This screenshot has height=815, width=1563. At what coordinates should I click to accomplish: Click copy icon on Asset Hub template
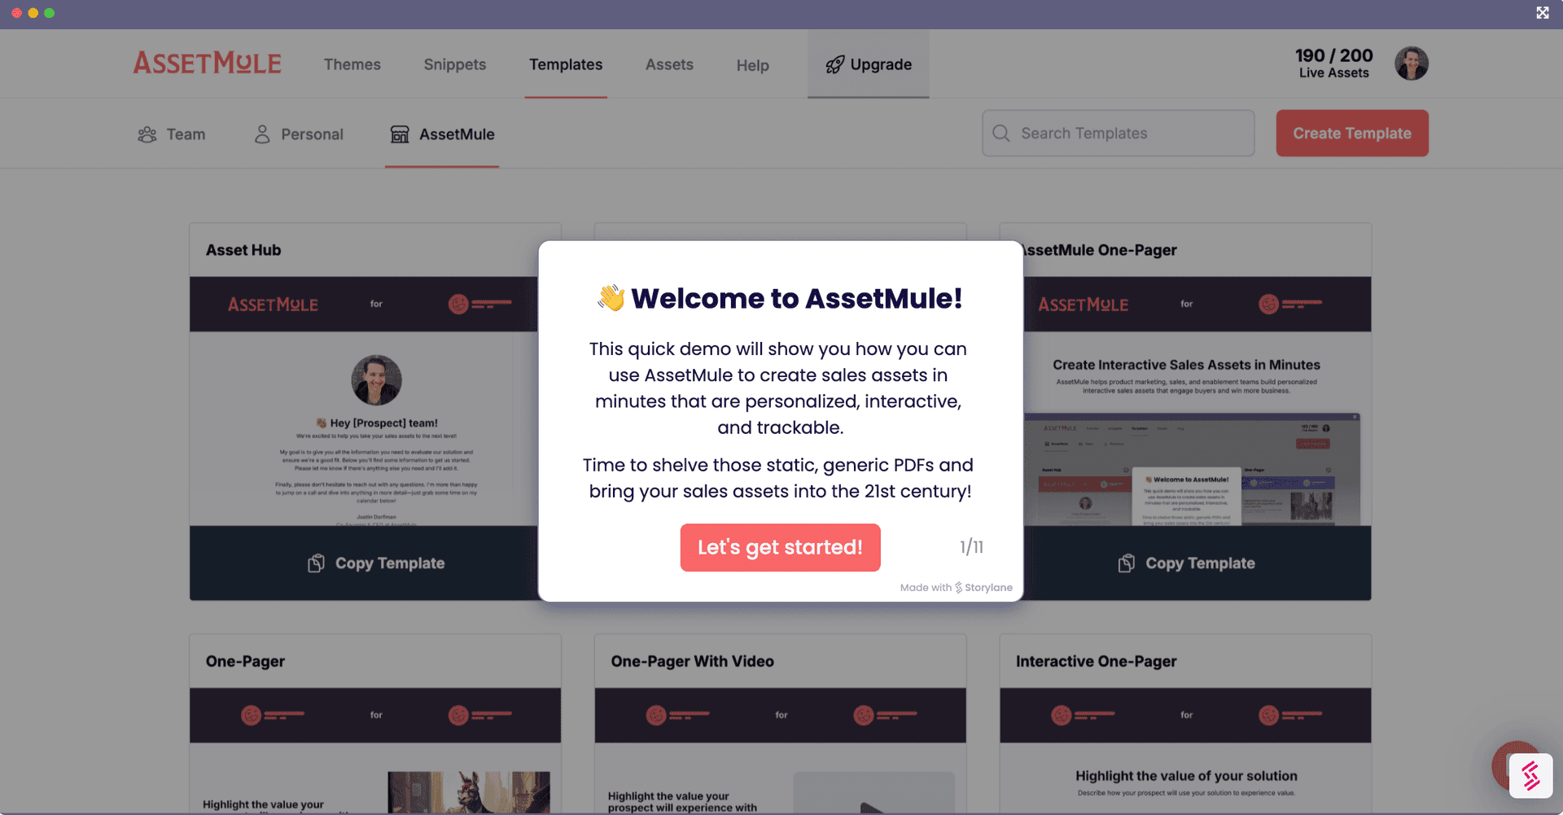(316, 563)
